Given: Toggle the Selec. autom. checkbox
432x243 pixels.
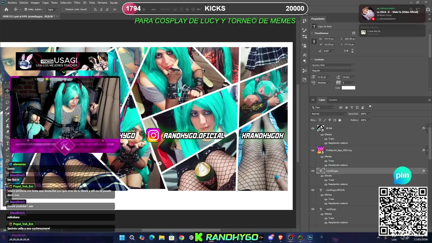Looking at the screenshot, I should tap(26, 9).
